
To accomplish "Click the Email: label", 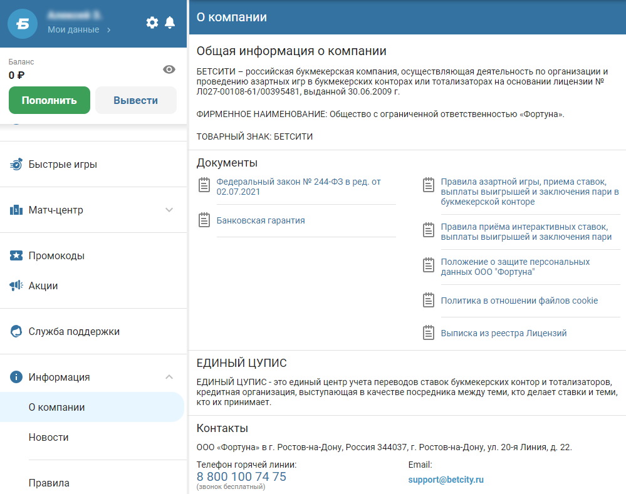I will click(x=420, y=465).
